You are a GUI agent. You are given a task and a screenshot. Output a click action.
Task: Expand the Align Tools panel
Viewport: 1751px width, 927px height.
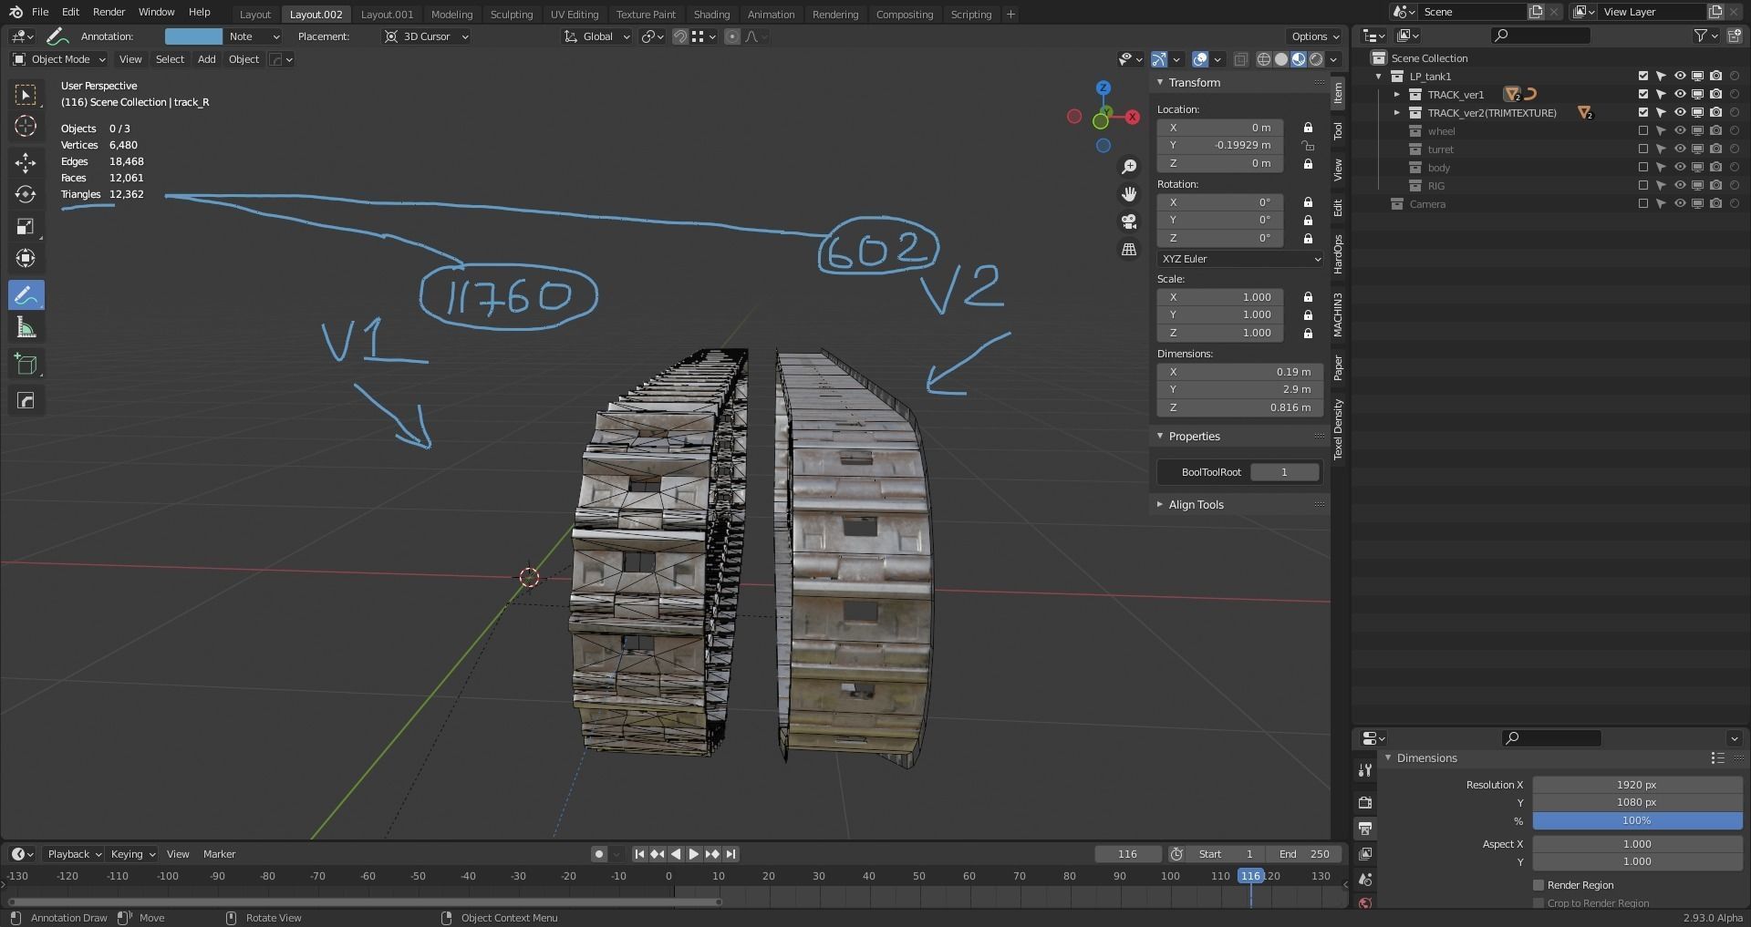(x=1160, y=504)
